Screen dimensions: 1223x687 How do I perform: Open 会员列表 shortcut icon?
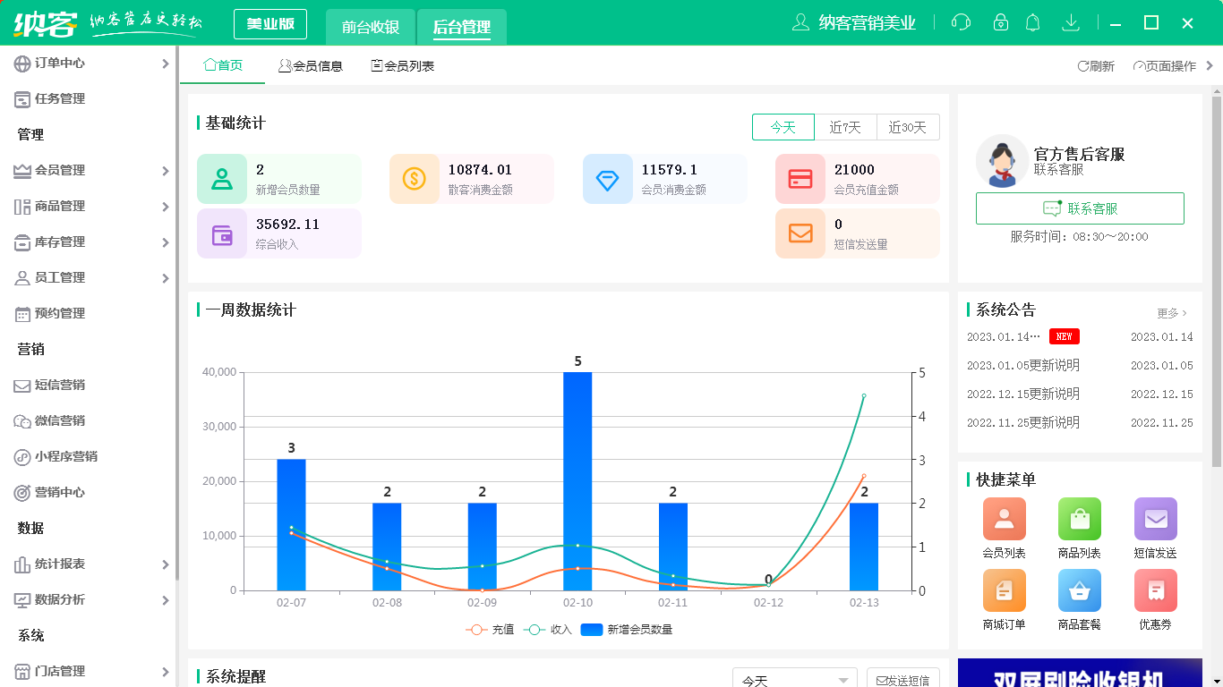[1004, 519]
